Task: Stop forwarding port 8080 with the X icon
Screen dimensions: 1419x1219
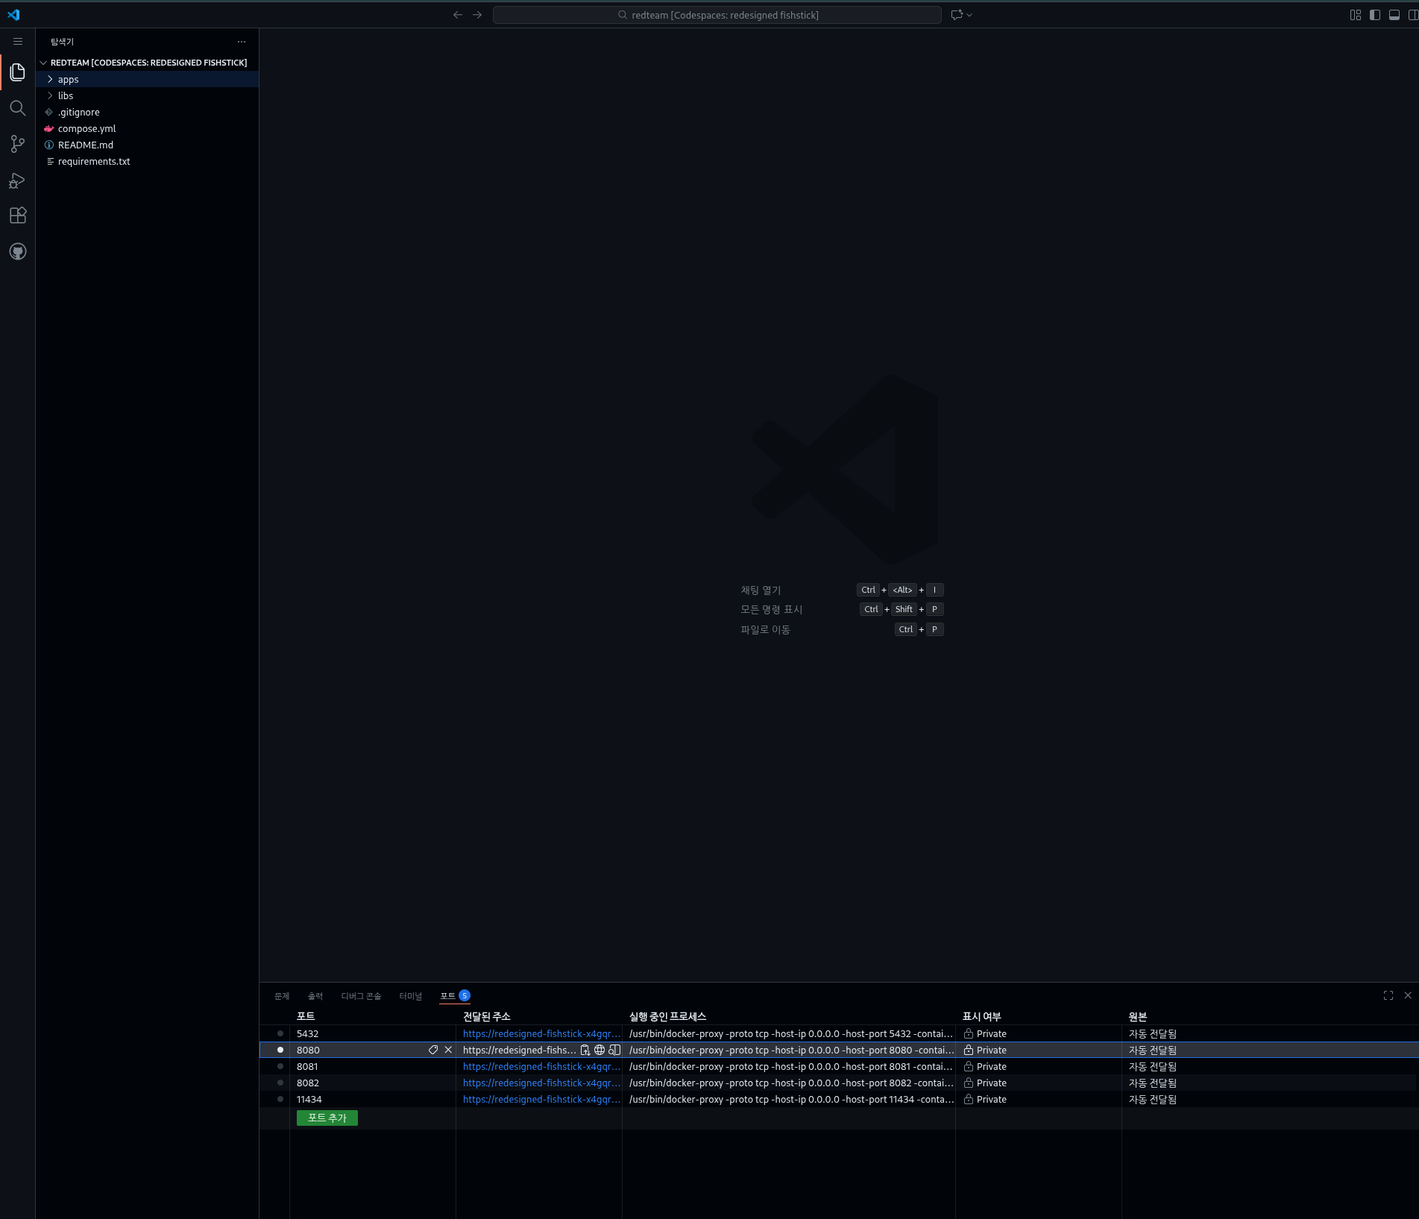Action: (x=448, y=1050)
